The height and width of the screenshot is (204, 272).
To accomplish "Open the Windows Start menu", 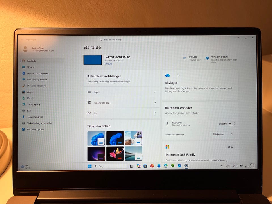I will 90,166.
